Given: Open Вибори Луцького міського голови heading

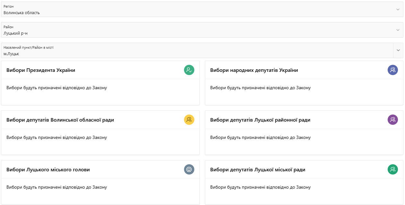Looking at the screenshot, I should click(48, 170).
